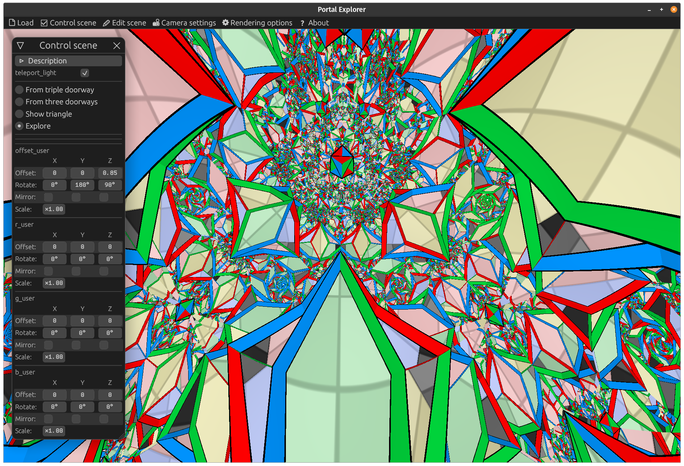The height and width of the screenshot is (466, 684).
Task: Click g_user Offset Y field
Action: 82,321
